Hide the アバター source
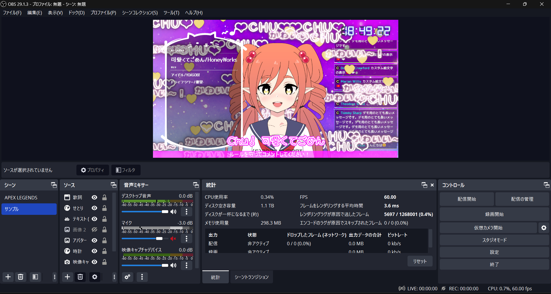The width and height of the screenshot is (551, 294). tap(94, 240)
